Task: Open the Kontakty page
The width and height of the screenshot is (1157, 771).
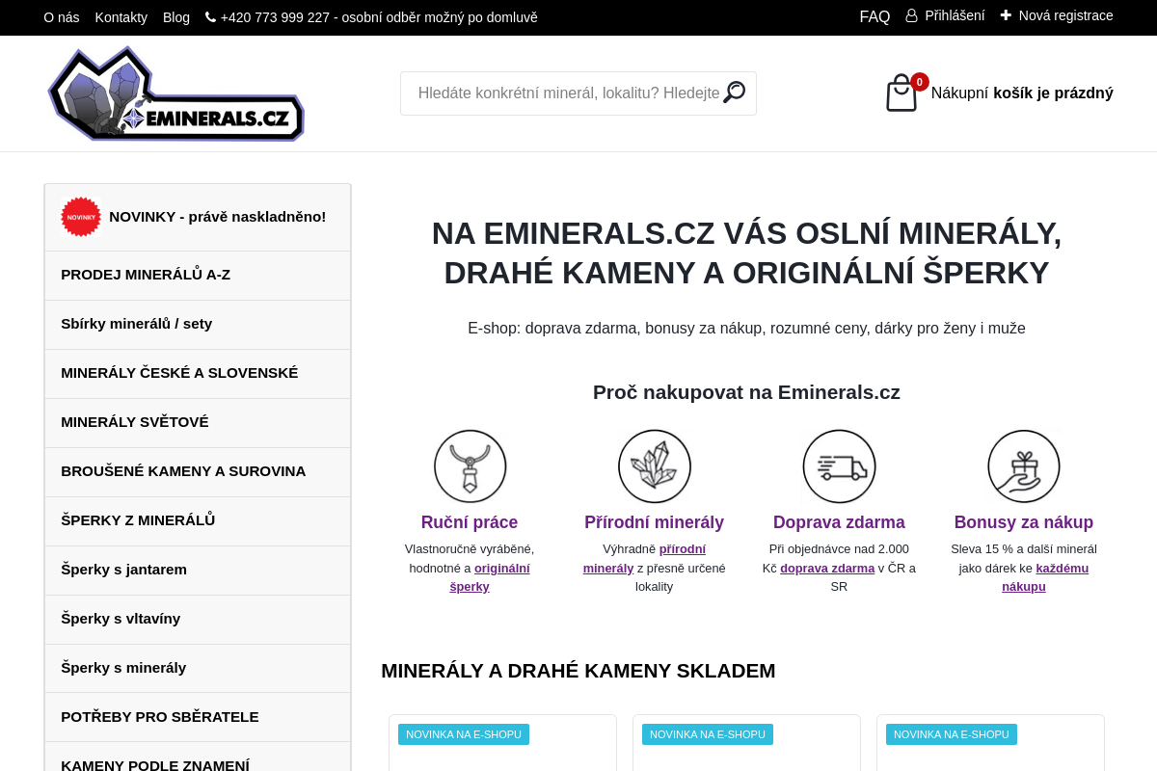Action: 121,17
